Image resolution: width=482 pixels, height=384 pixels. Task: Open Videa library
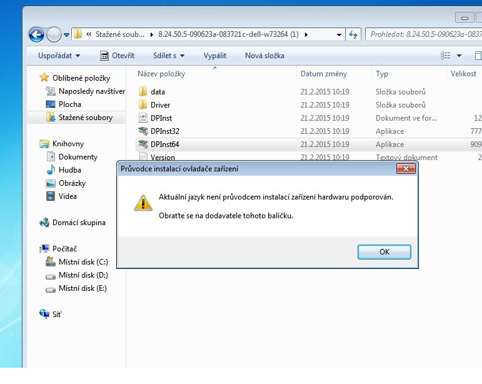[68, 196]
